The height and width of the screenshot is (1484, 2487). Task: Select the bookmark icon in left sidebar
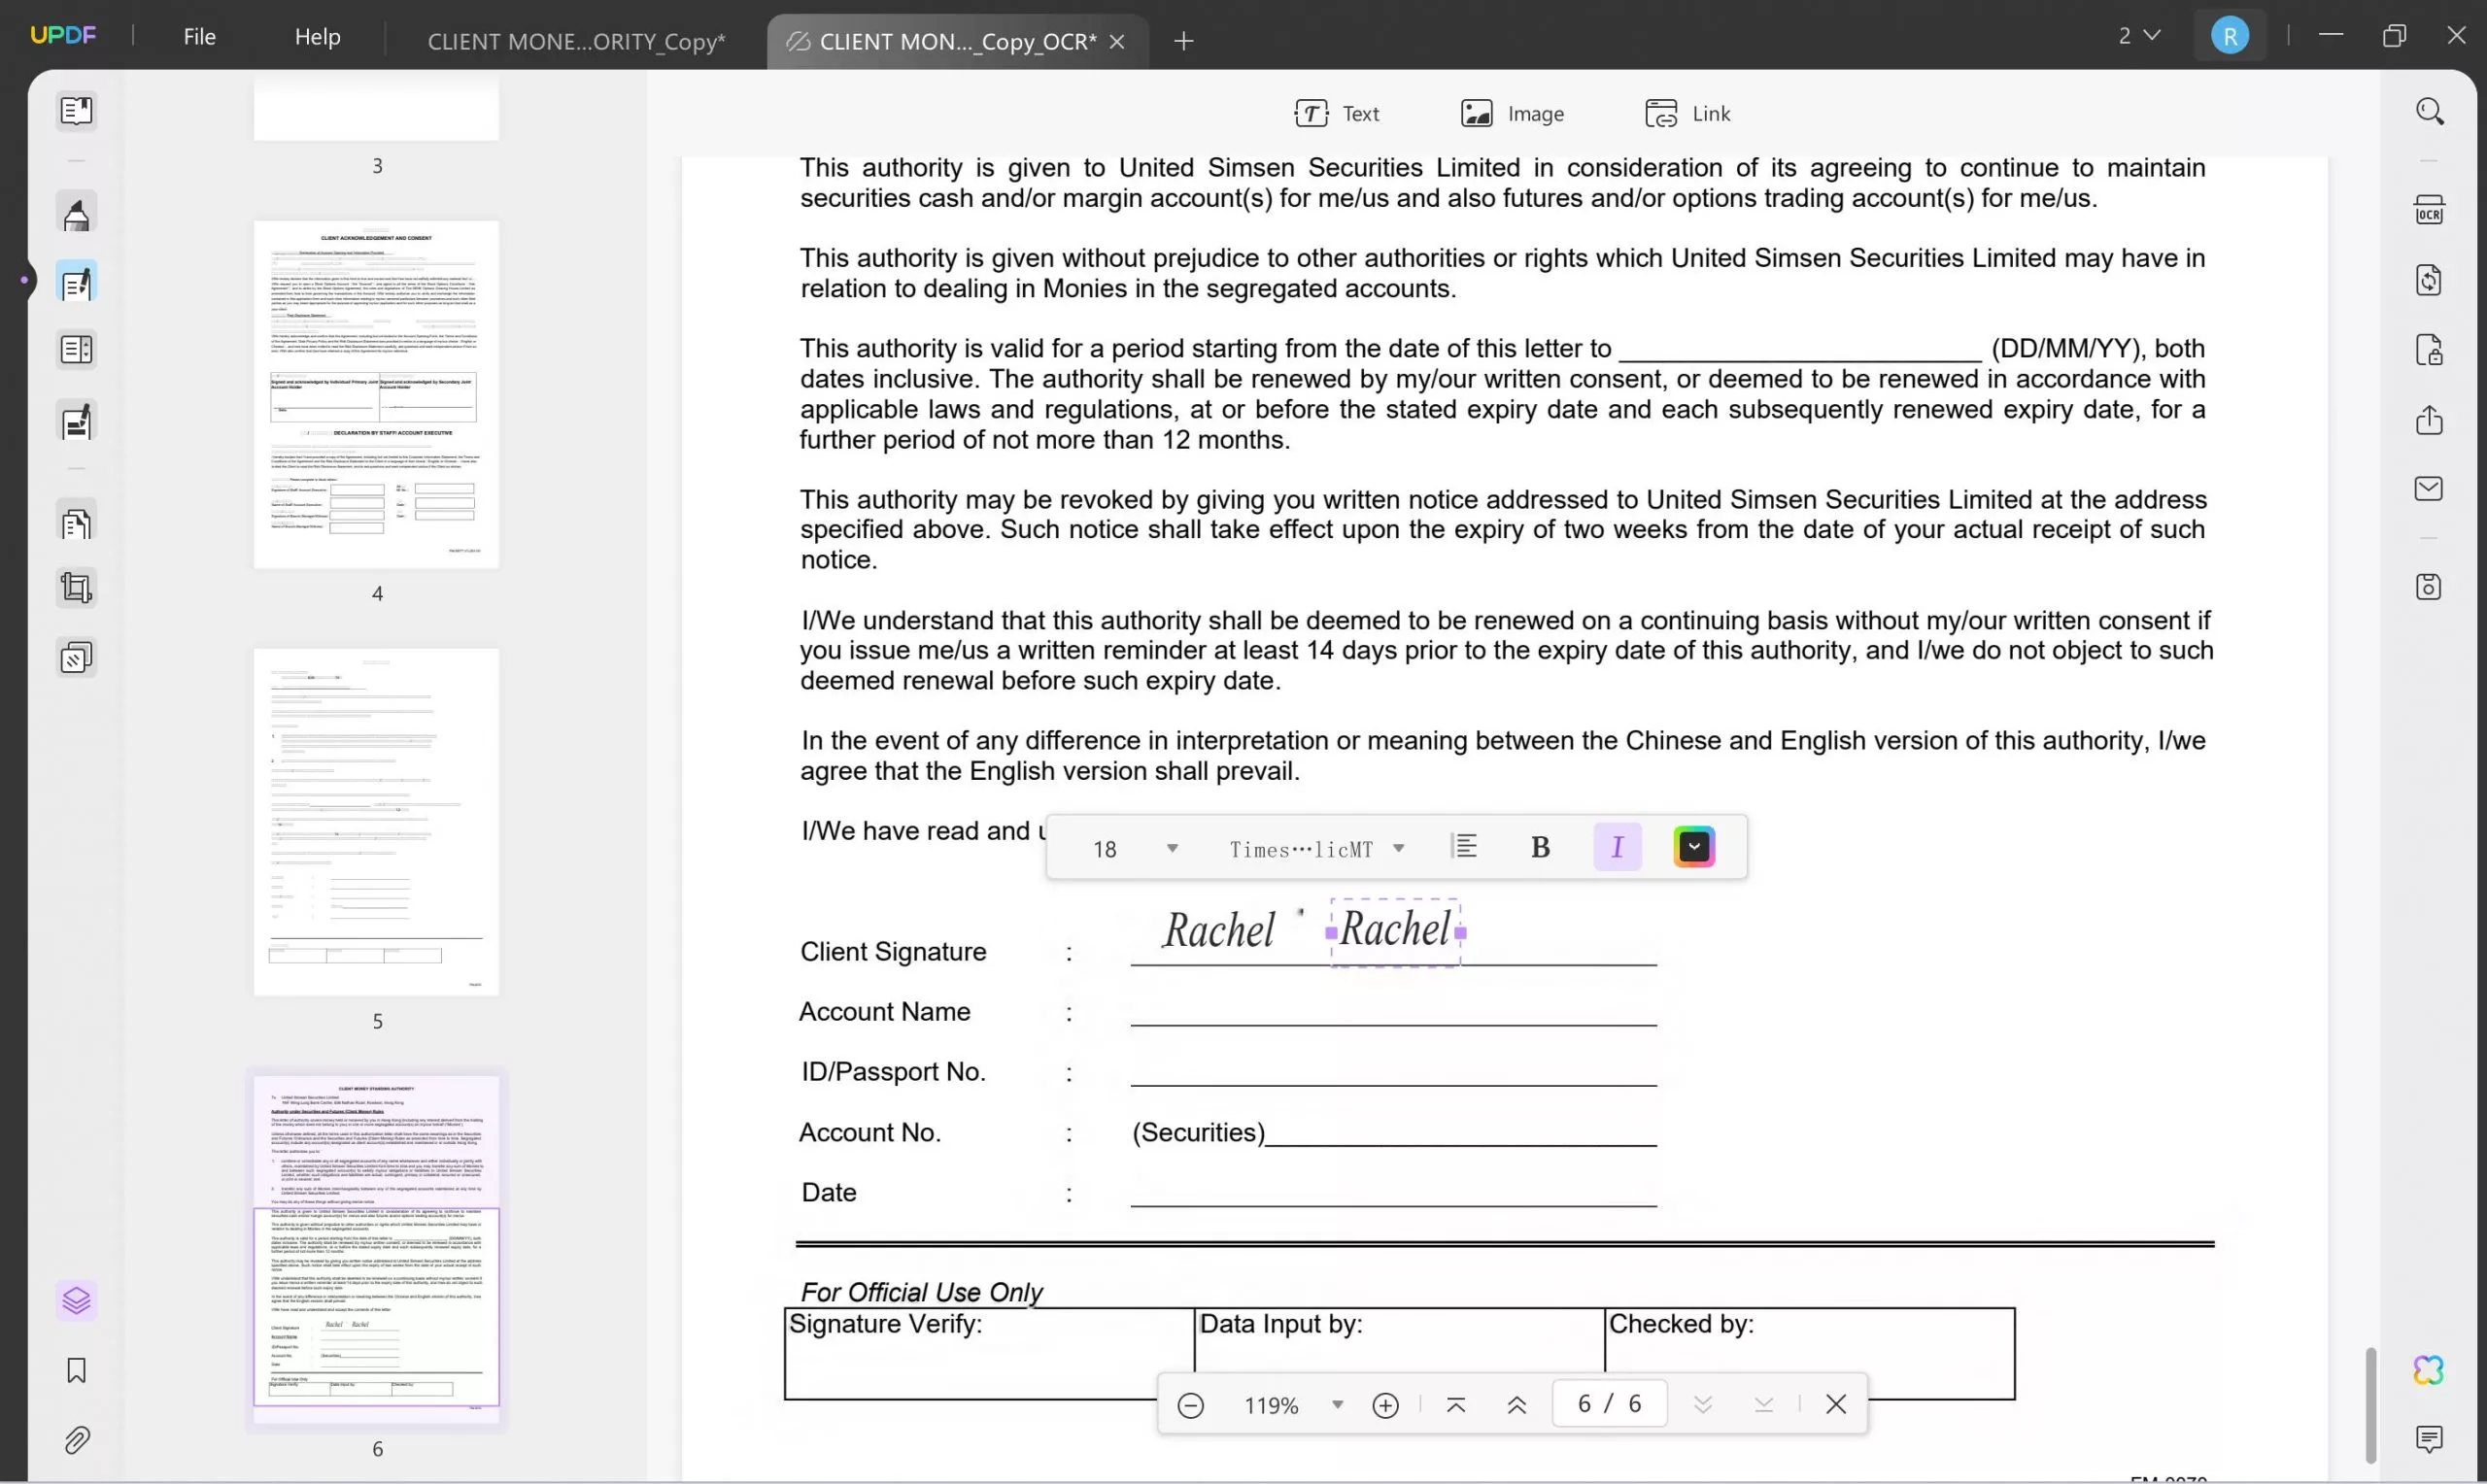(x=76, y=1369)
